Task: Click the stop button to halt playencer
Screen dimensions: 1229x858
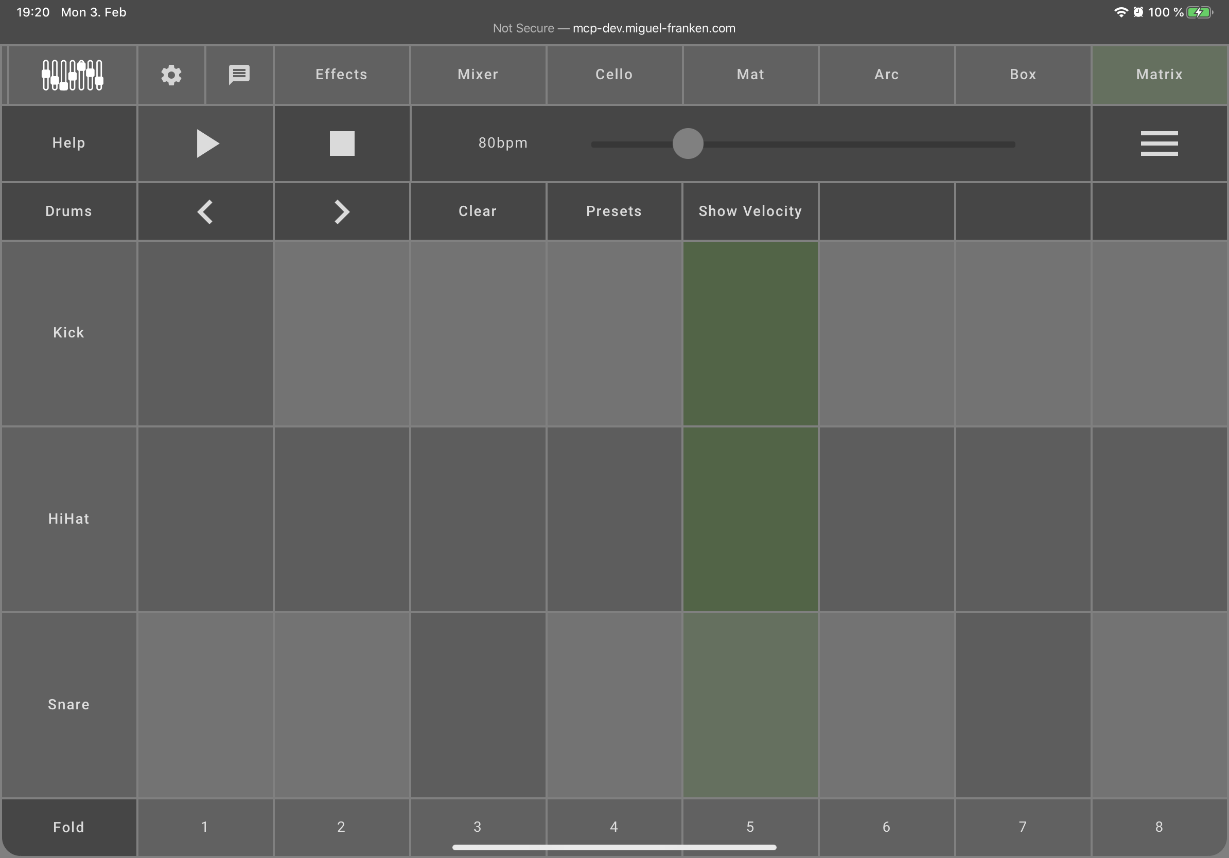Action: [342, 143]
